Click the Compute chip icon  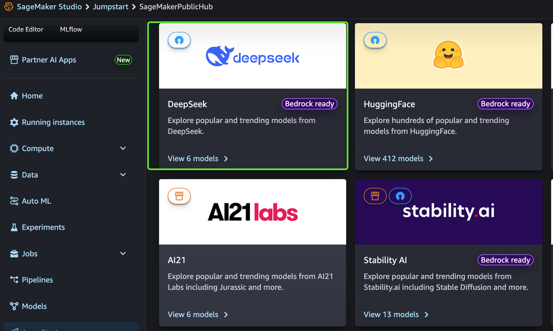(14, 149)
